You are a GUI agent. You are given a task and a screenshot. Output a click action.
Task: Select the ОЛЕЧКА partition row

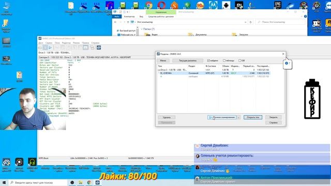(214, 73)
